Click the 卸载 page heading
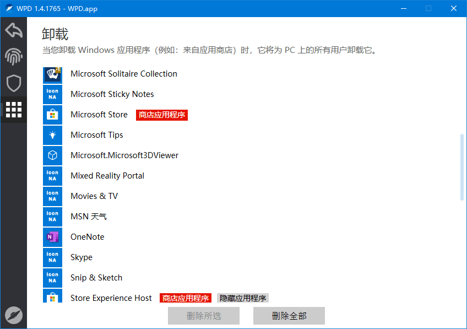Viewport: 467px width, 329px height. 55,34
